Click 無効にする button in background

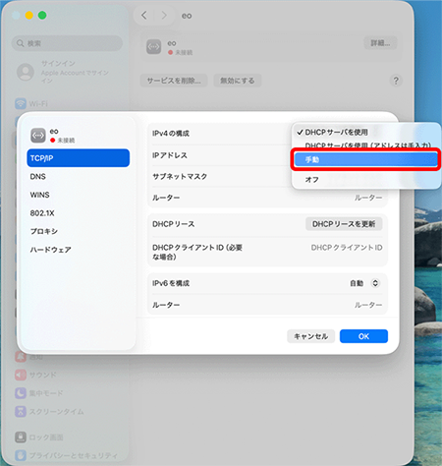(x=238, y=81)
